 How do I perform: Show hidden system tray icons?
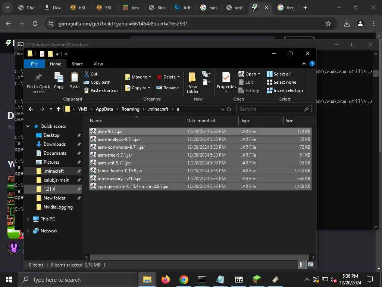point(307,280)
